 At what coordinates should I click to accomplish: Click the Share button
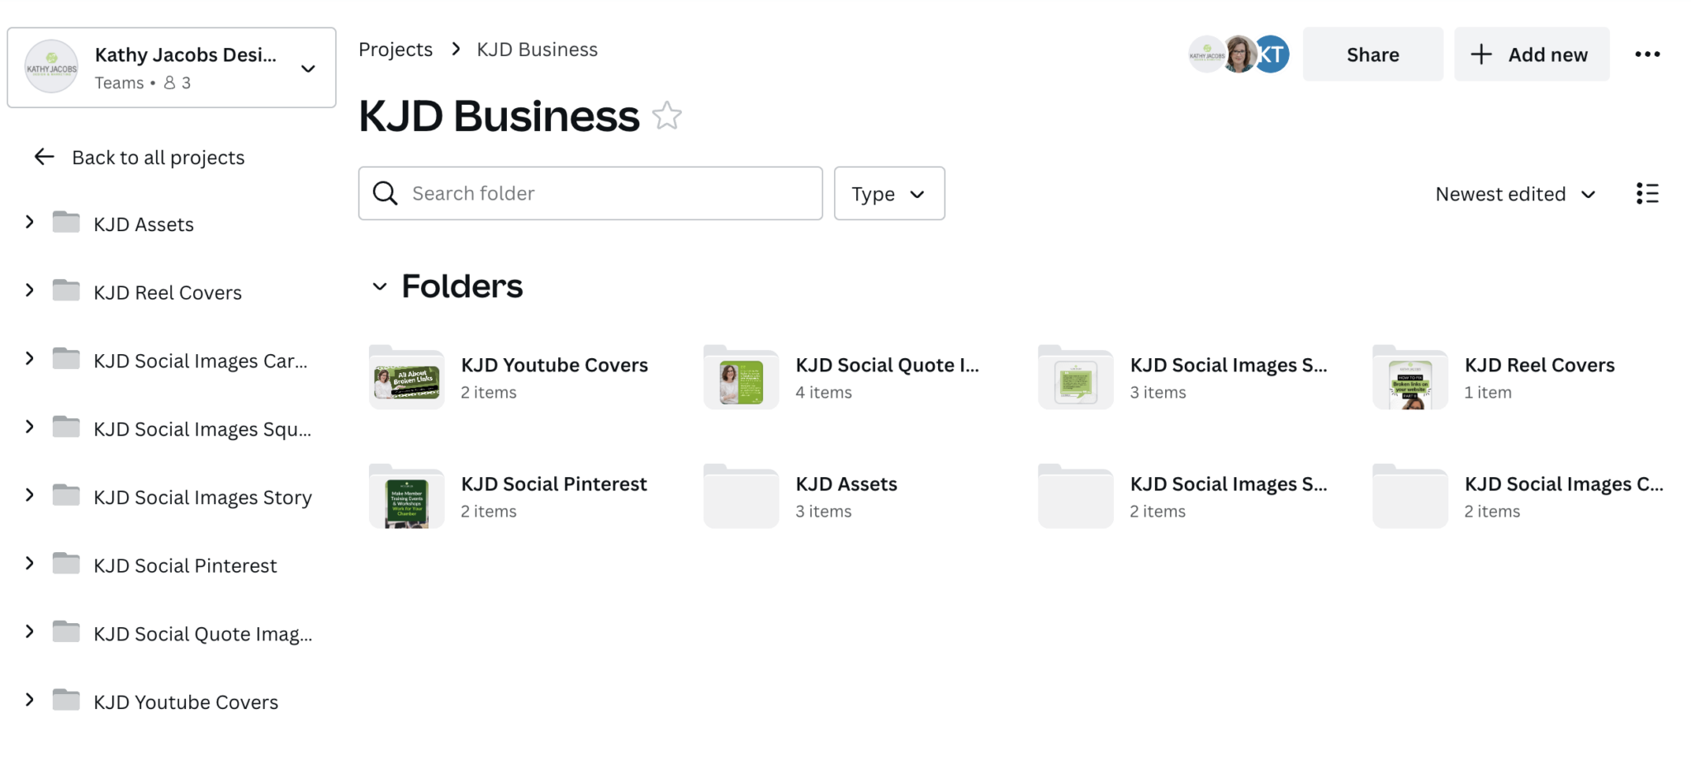coord(1372,54)
